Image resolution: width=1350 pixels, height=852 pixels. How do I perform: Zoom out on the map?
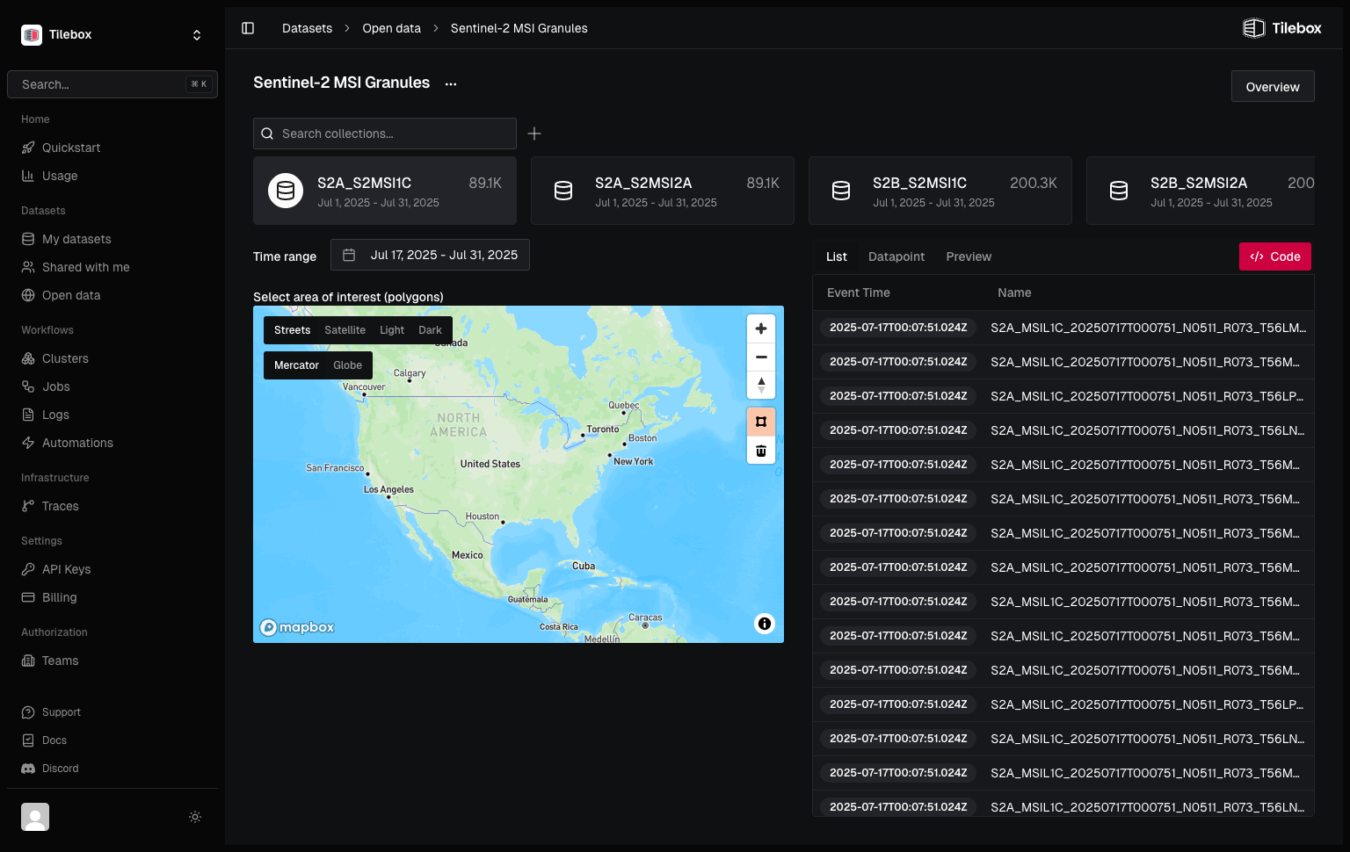click(761, 357)
